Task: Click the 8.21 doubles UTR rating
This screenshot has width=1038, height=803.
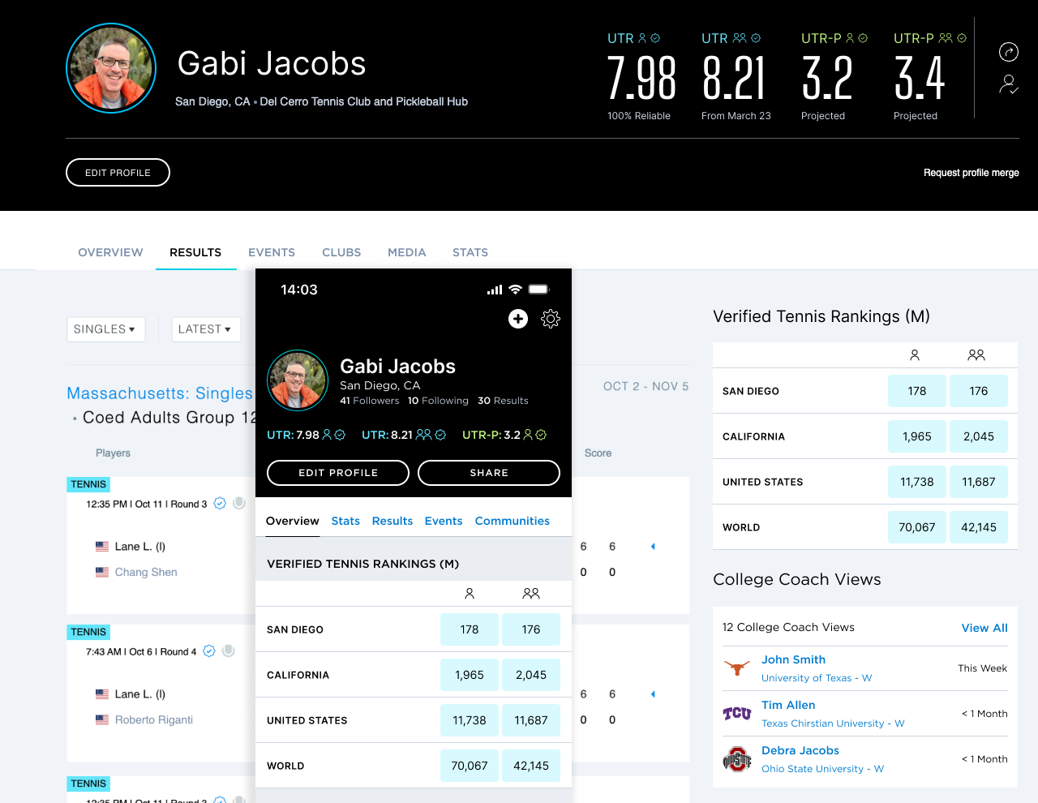Action: tap(734, 79)
